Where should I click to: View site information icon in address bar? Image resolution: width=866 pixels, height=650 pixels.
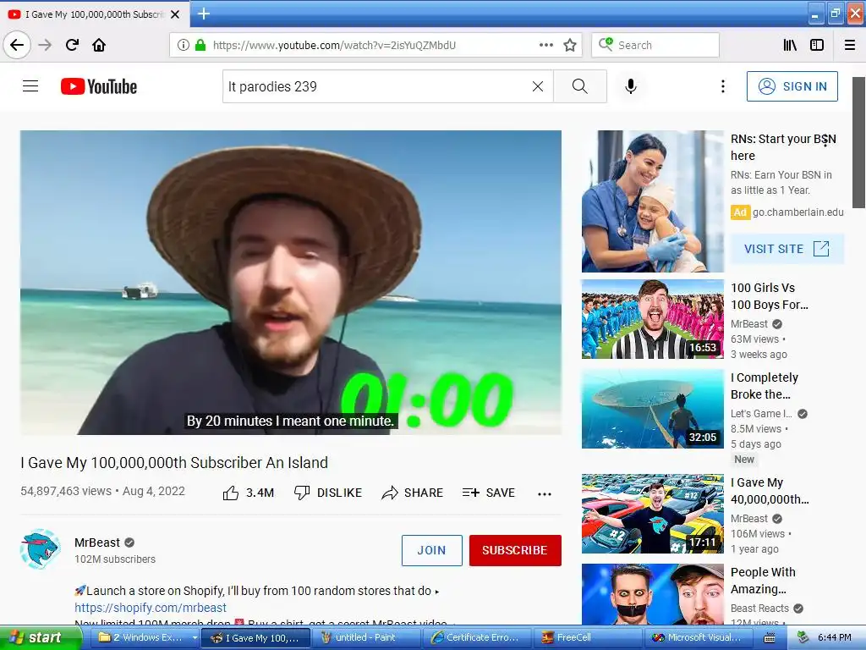pos(184,45)
